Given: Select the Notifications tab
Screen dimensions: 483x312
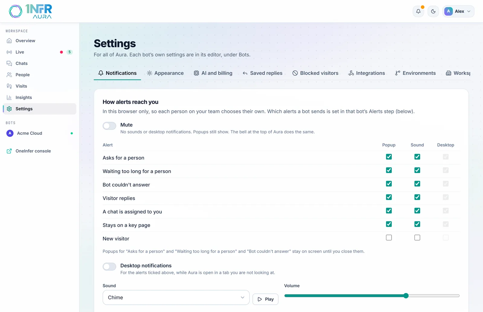Looking at the screenshot, I should pyautogui.click(x=117, y=73).
